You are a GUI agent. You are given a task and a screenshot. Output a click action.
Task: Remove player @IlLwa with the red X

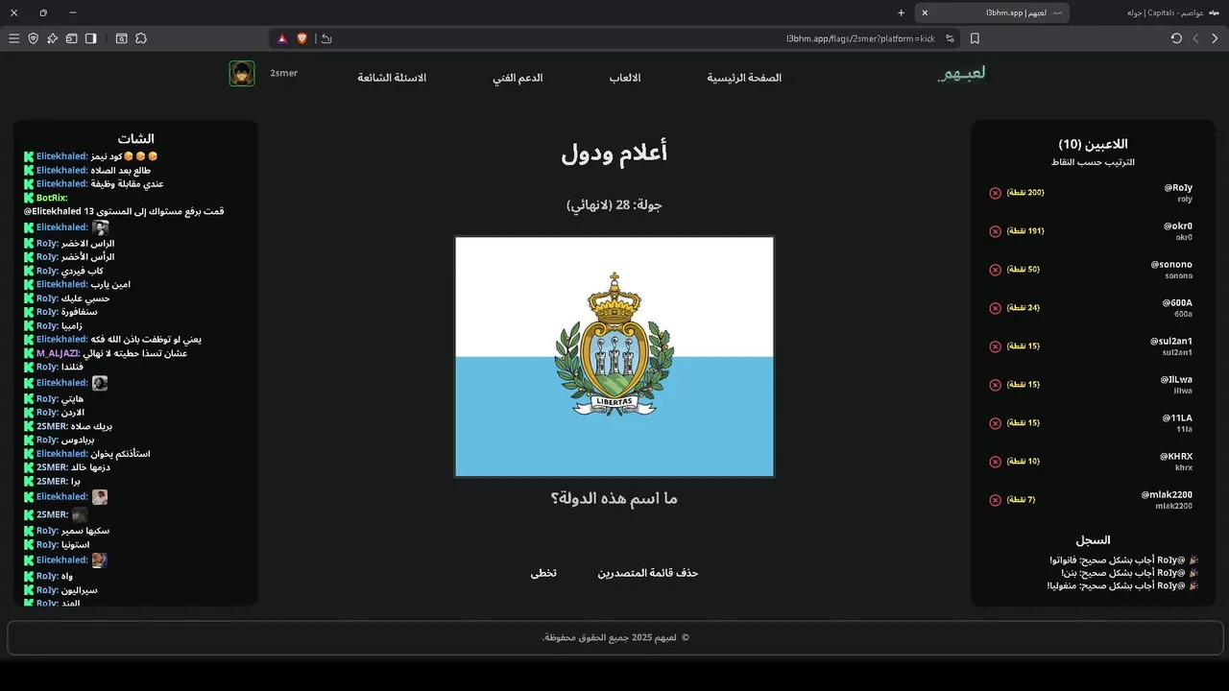pos(995,385)
